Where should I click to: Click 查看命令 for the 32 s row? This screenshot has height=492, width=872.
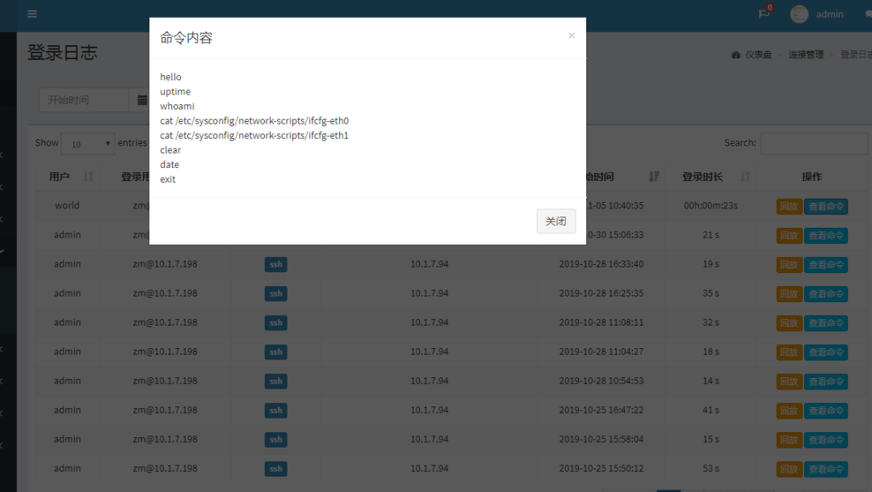click(x=826, y=323)
